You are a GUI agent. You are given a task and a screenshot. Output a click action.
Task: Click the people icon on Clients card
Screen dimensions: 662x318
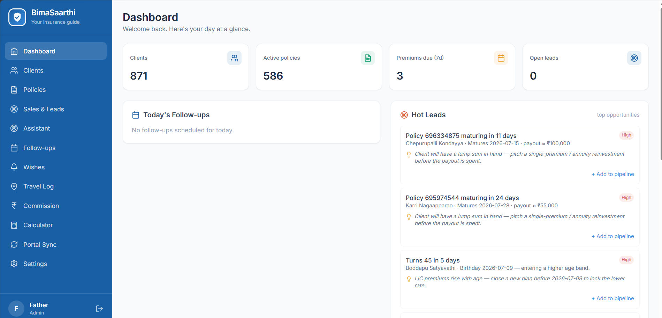pyautogui.click(x=234, y=58)
